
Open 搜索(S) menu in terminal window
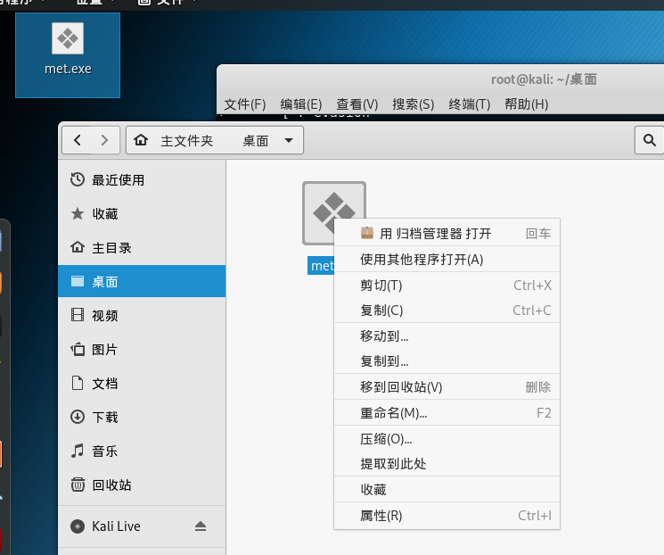click(x=414, y=104)
